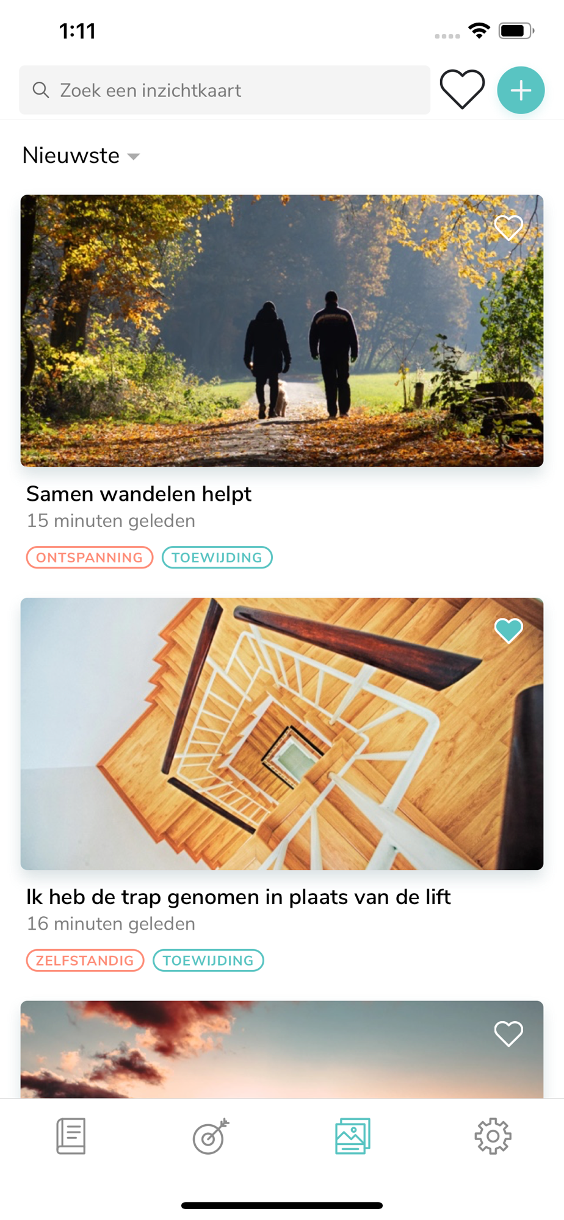Image resolution: width=564 pixels, height=1220 pixels.
Task: Open the spiral staircase photo card
Action: (x=282, y=734)
